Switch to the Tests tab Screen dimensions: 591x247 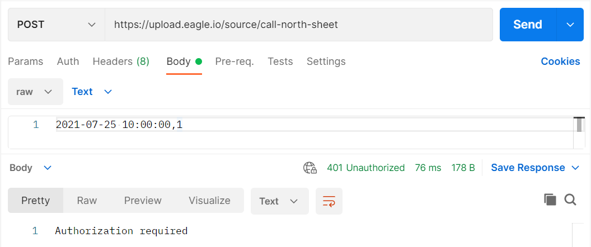(x=280, y=61)
